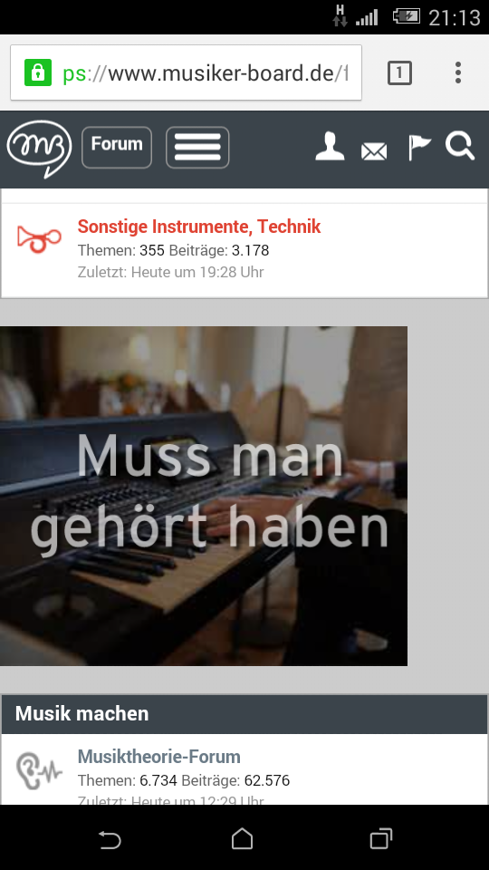Tap the ear waveform forum icon
The height and width of the screenshot is (870, 489).
[39, 770]
